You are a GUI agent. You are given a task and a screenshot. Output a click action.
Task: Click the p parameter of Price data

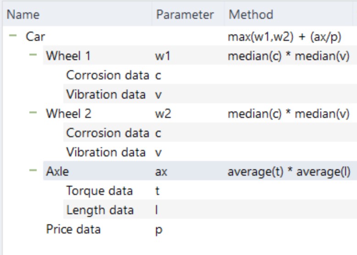click(x=159, y=229)
